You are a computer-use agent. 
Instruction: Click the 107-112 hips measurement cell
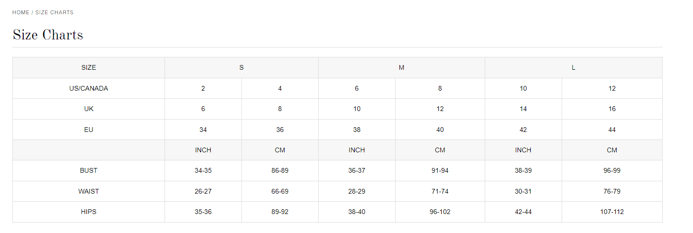coord(612,212)
